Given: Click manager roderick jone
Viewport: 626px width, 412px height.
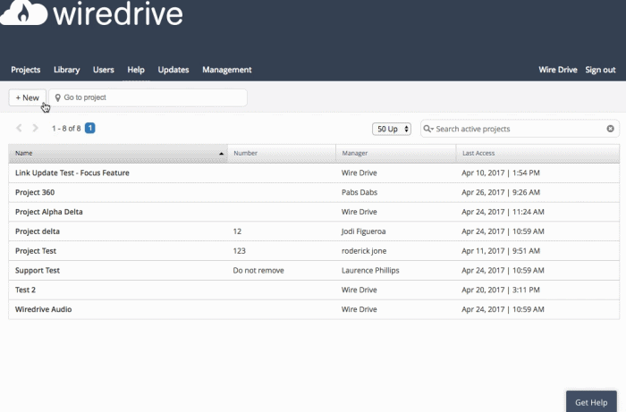Looking at the screenshot, I should [364, 251].
